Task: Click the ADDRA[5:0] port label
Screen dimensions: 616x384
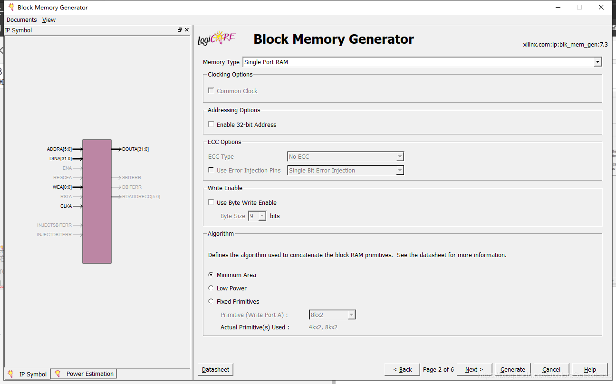Action: tap(59, 149)
